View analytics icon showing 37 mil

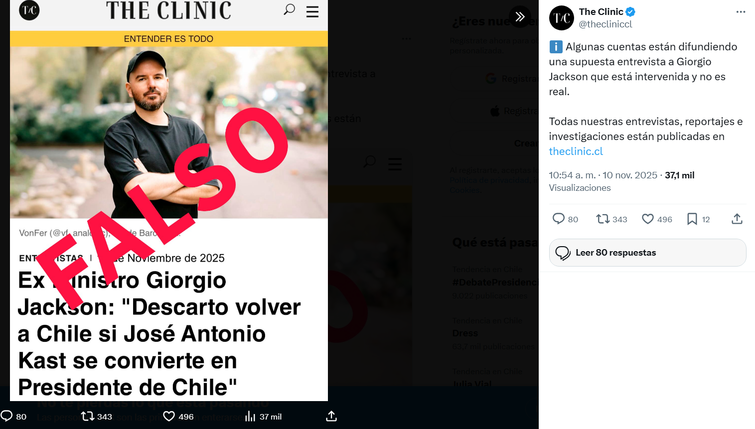(250, 416)
